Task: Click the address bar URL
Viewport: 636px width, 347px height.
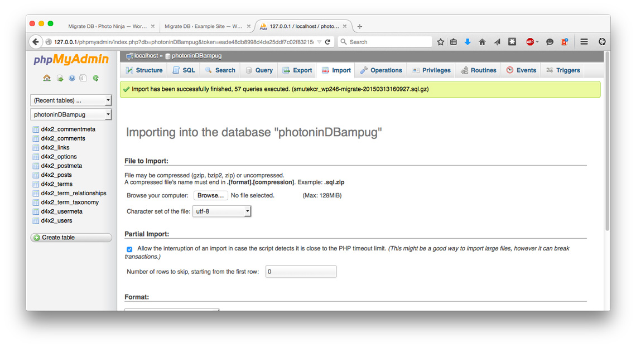Action: pyautogui.click(x=184, y=42)
